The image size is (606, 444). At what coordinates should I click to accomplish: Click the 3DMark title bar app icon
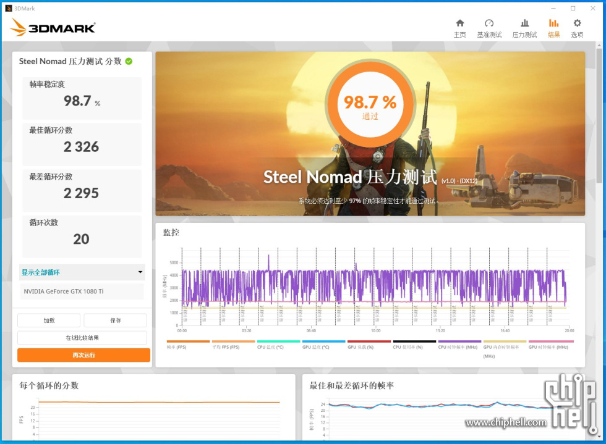(9, 8)
